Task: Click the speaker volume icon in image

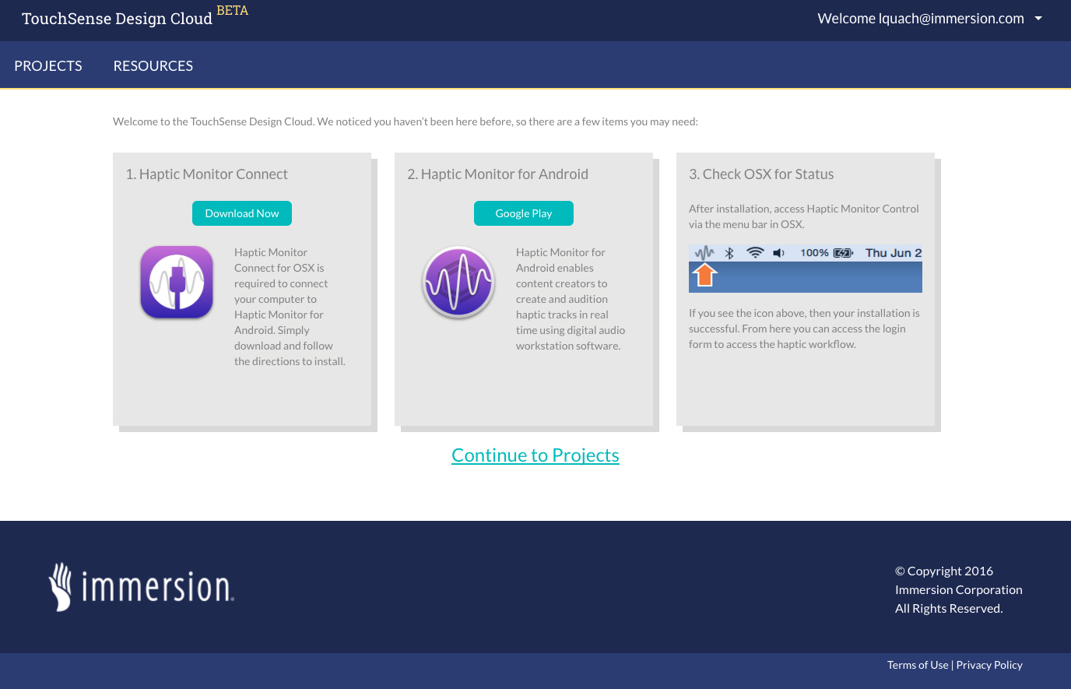Action: (778, 253)
